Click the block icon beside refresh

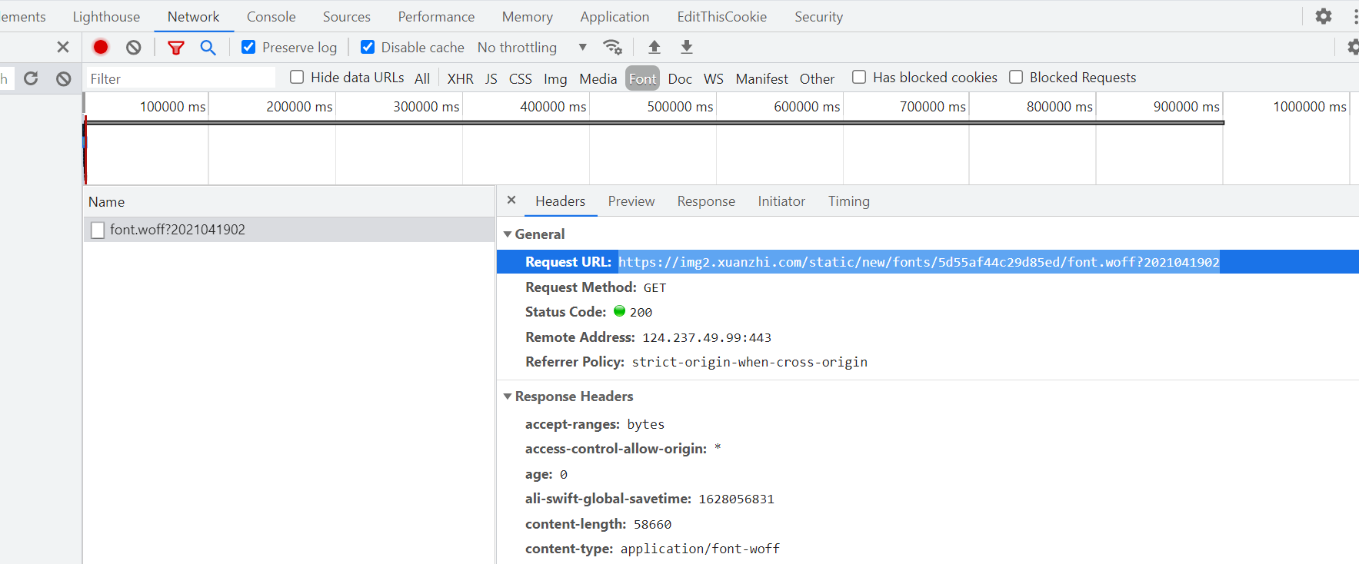(64, 78)
